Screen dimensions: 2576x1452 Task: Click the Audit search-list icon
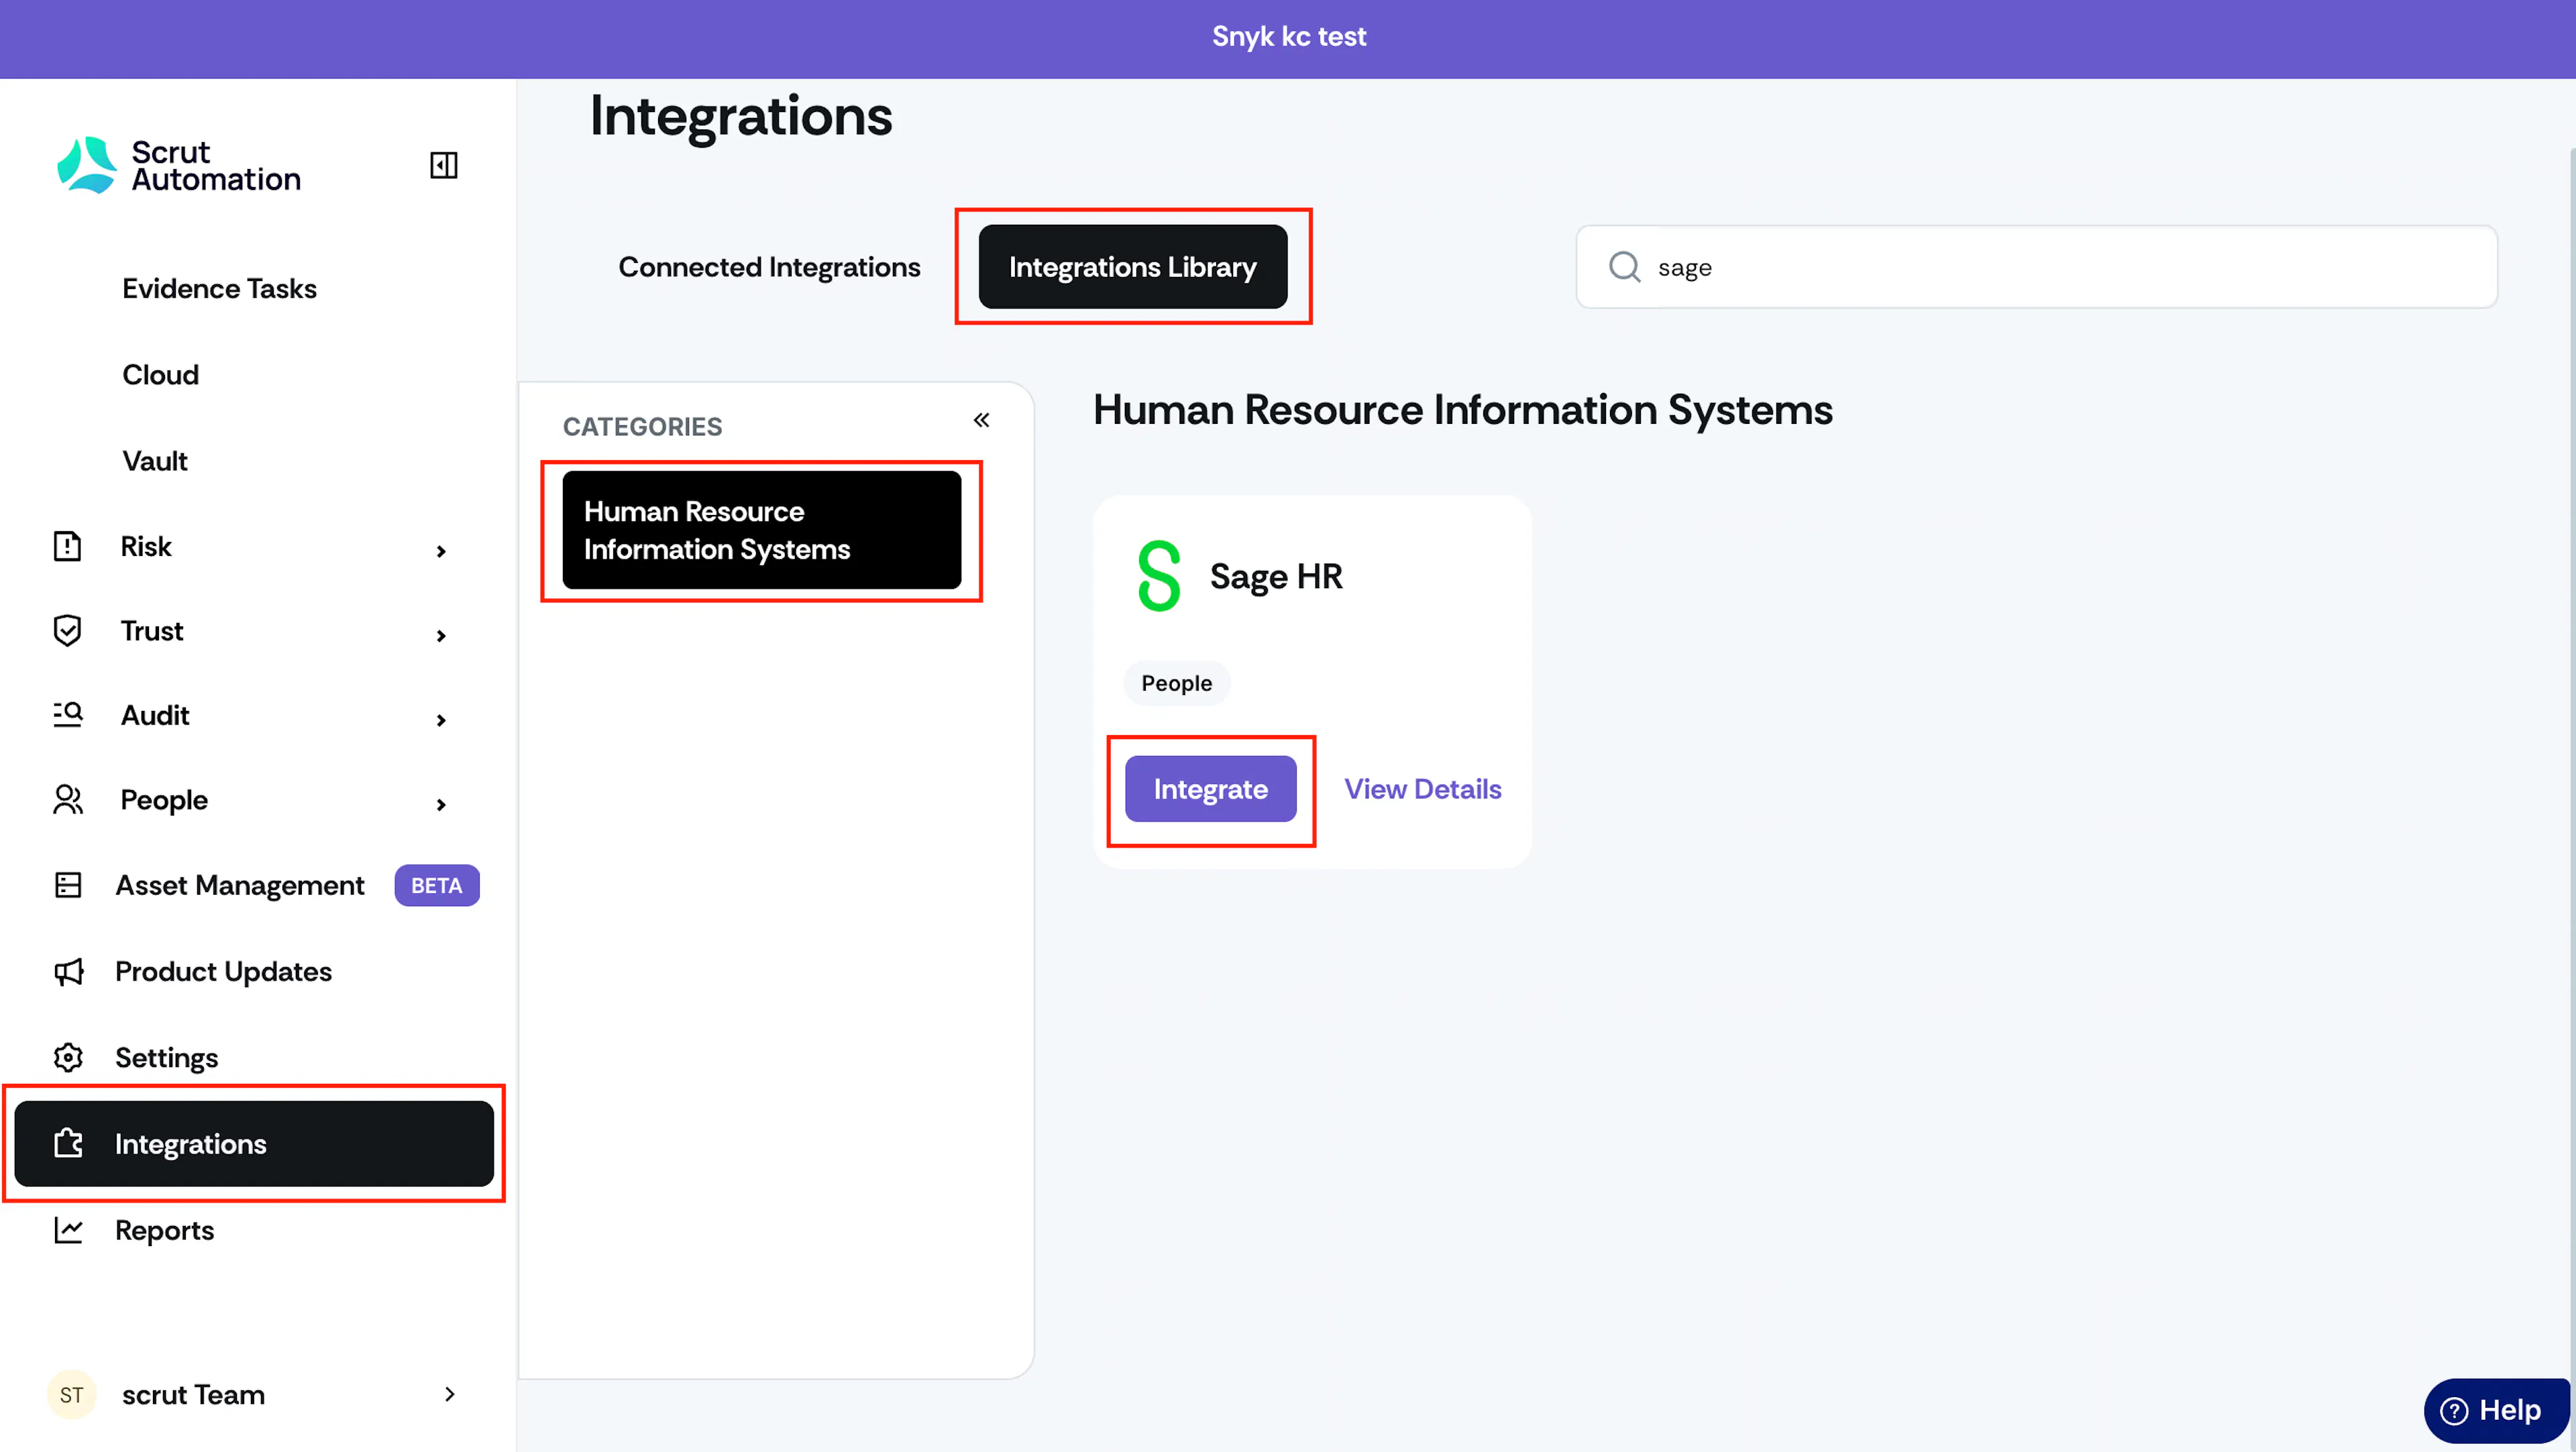[x=67, y=715]
